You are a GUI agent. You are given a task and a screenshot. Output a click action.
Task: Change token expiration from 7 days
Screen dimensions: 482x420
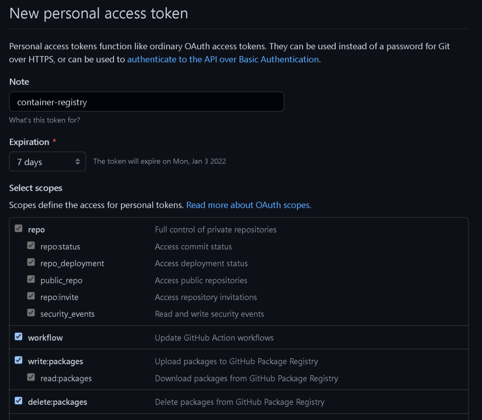(47, 161)
